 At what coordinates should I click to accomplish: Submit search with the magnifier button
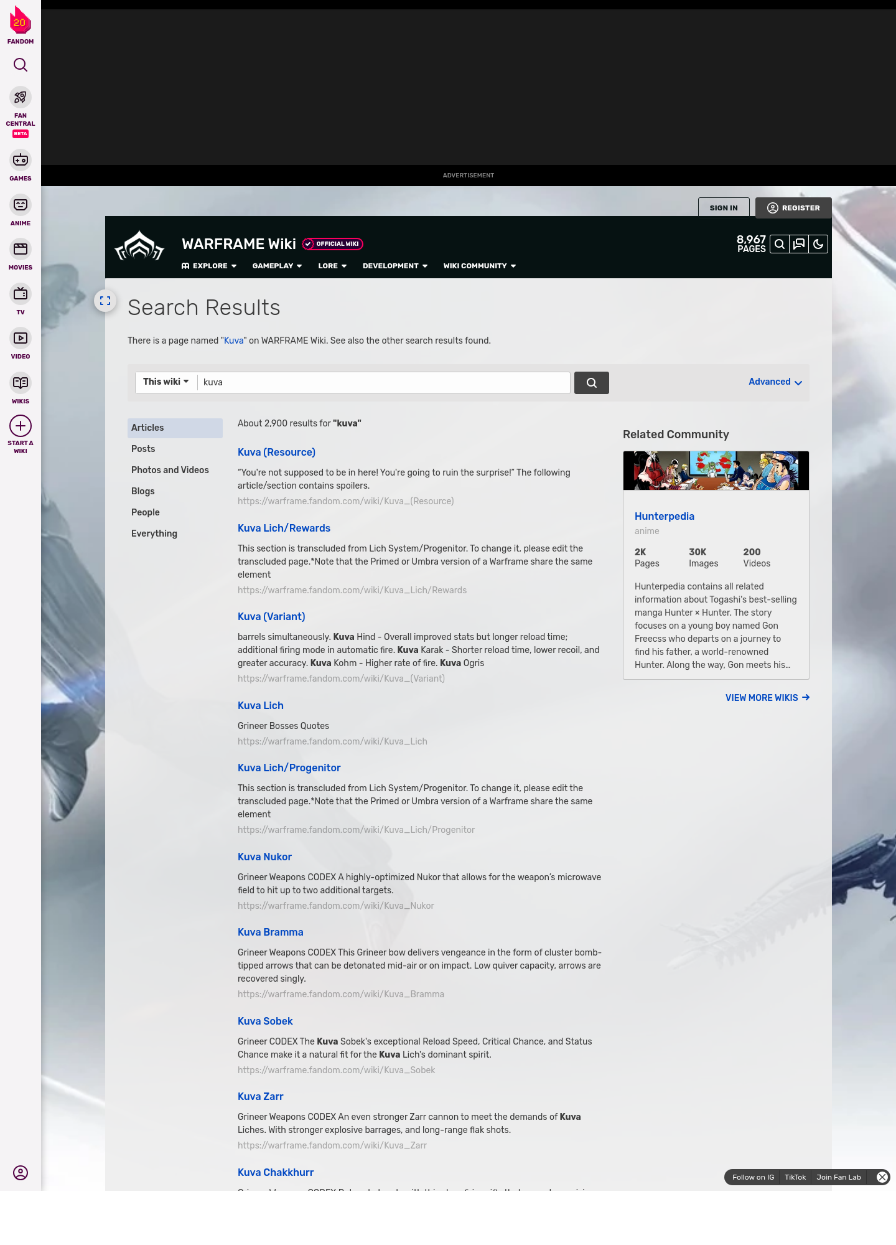tap(591, 383)
